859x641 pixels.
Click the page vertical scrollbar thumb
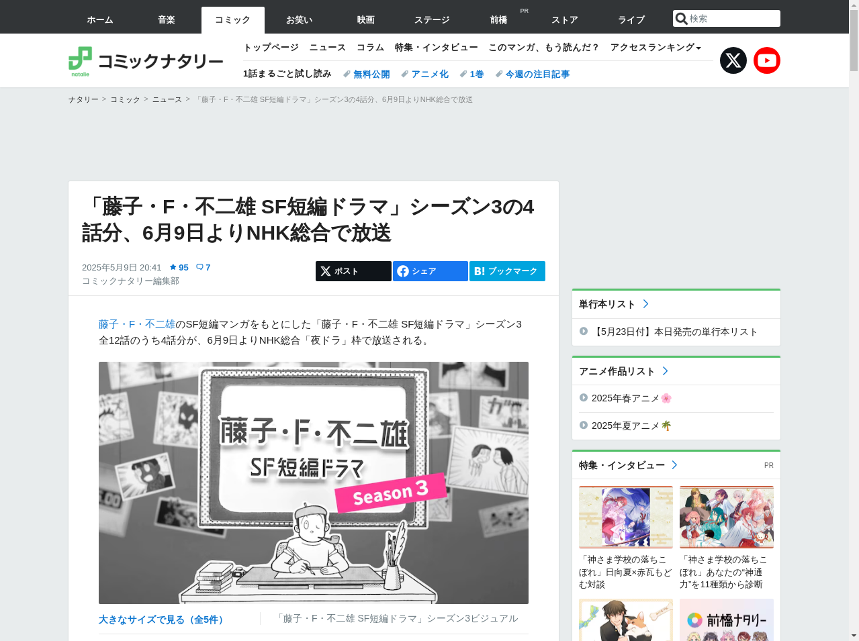click(854, 40)
